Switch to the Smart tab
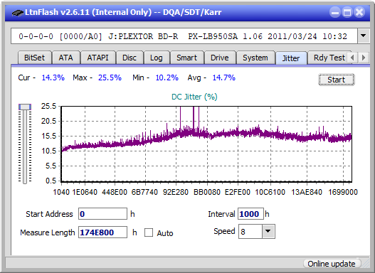 (186, 58)
